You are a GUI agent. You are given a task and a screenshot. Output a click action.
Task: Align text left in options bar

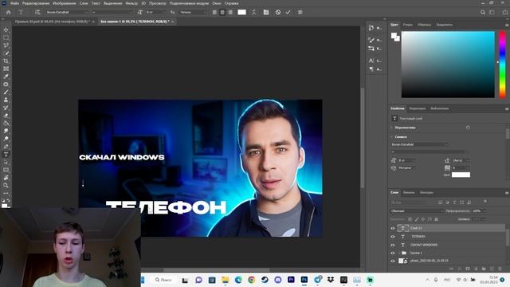214,12
